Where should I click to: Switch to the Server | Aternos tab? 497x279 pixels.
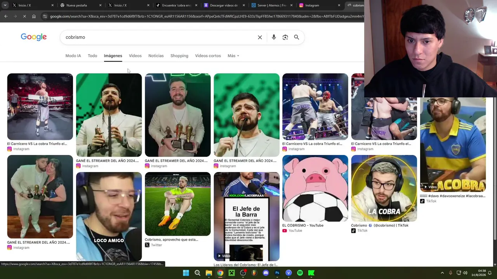(272, 5)
